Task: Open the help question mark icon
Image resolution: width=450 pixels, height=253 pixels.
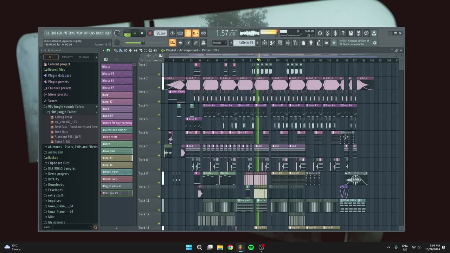Action: (343, 33)
